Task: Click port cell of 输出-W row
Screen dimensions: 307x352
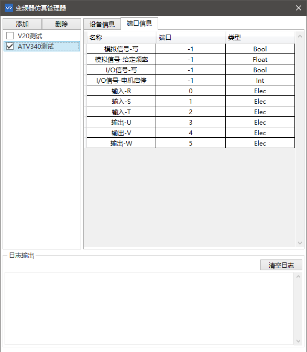Action: coord(191,143)
